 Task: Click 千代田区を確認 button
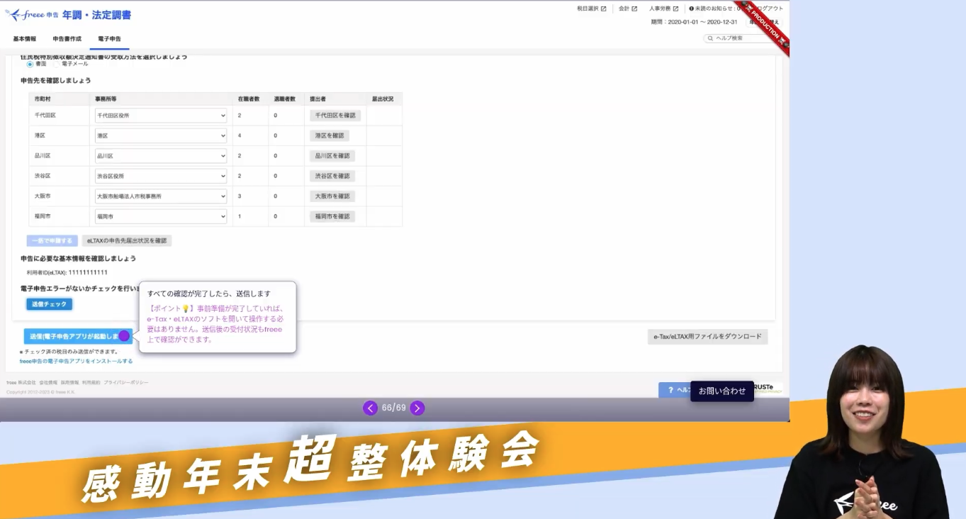click(335, 115)
